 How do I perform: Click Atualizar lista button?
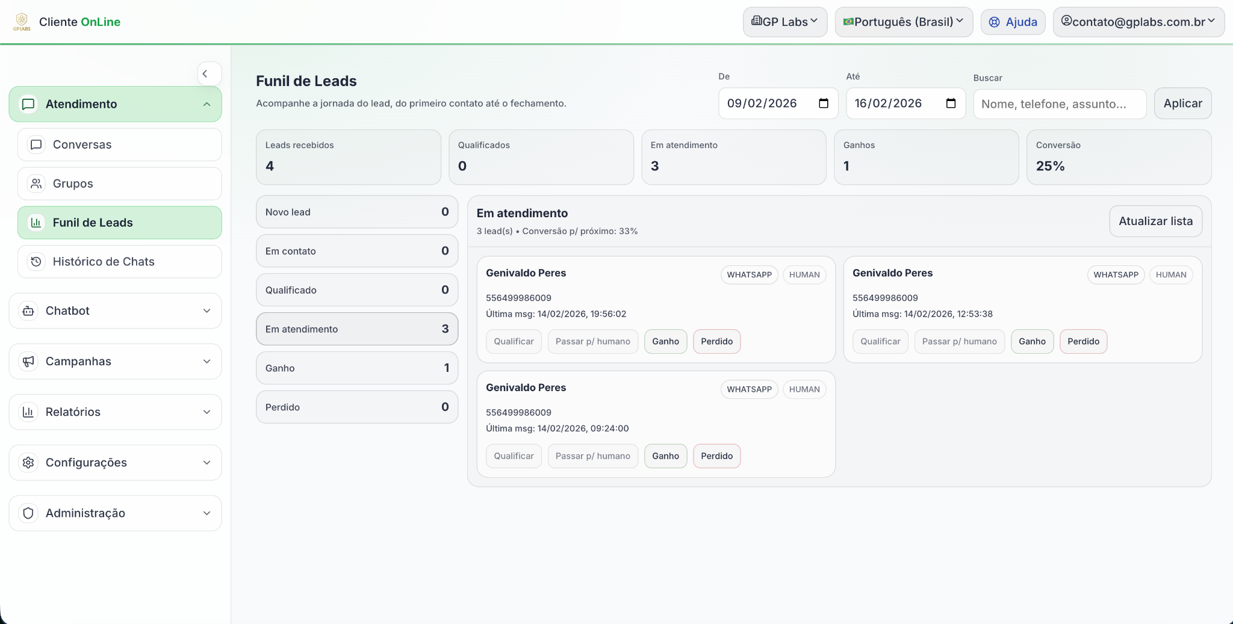(x=1155, y=221)
